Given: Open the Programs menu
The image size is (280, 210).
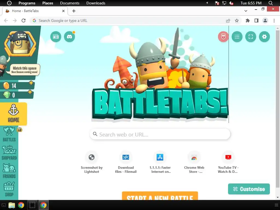Looking at the screenshot, I should [27, 3].
